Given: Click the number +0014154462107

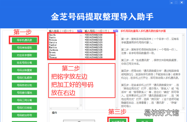Looking at the screenshot, I should tap(93, 52).
